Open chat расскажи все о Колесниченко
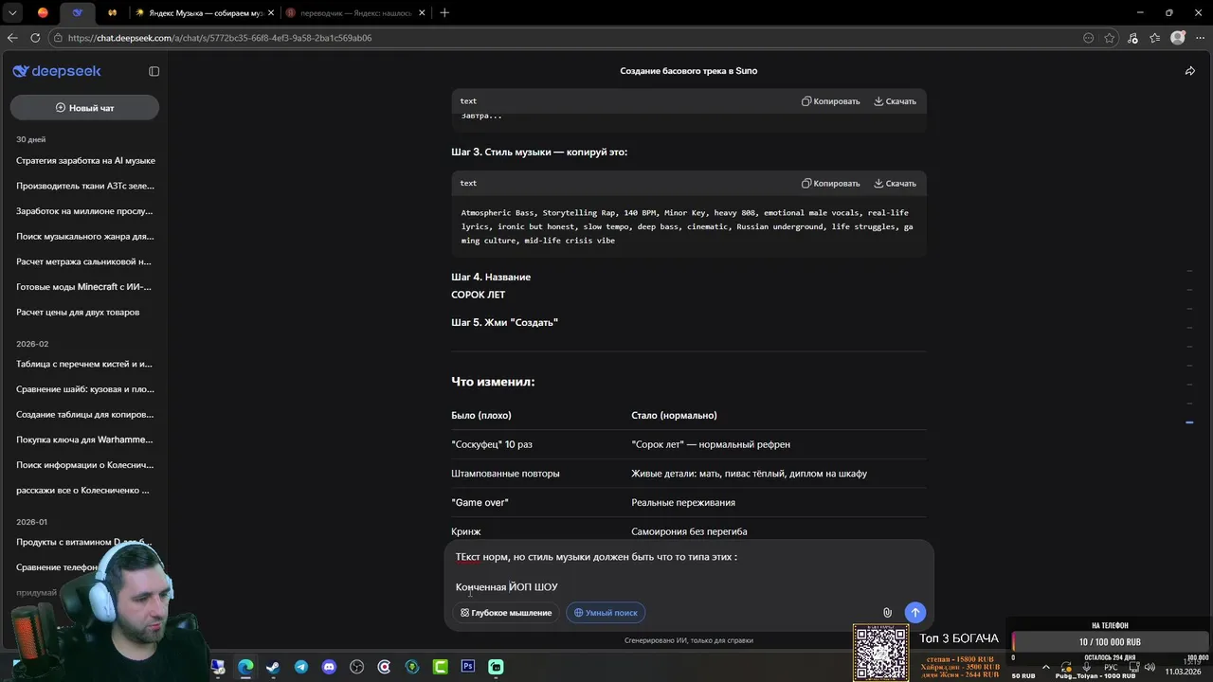Screen dimensions: 1213x682 click(x=85, y=491)
